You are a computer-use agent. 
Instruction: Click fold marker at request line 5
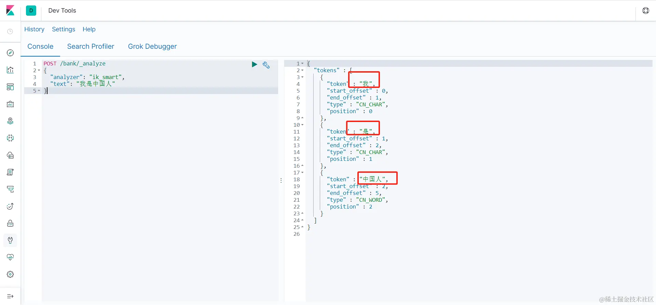click(39, 91)
